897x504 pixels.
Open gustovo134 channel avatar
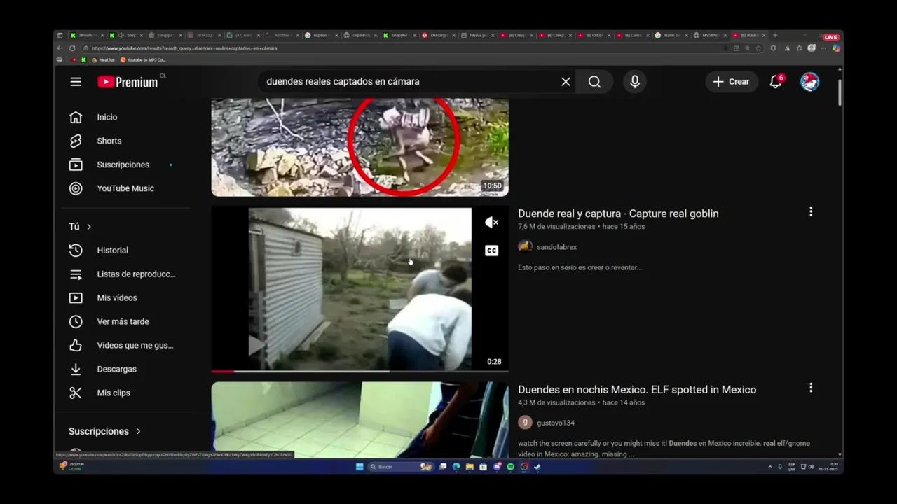pos(525,423)
